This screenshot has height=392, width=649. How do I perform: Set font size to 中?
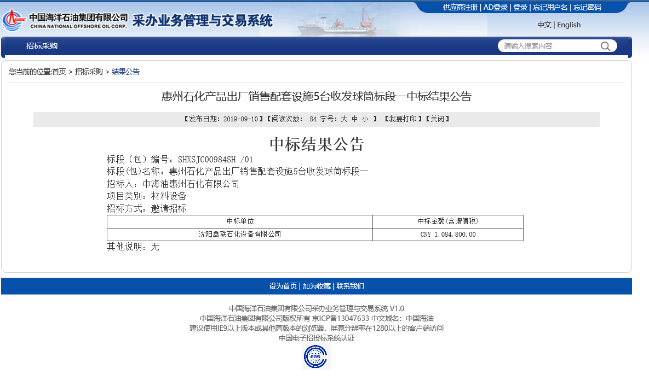coord(355,119)
